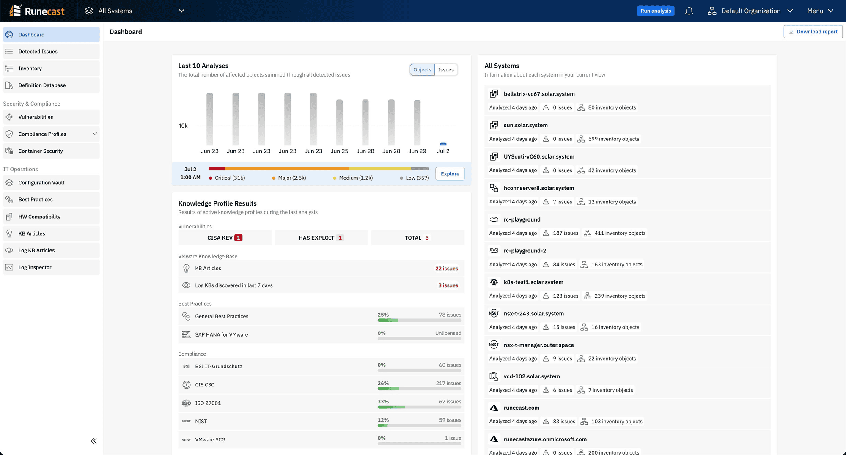Open TOTAL vulnerabilities count
Viewport: 846px width, 455px height.
coord(418,238)
